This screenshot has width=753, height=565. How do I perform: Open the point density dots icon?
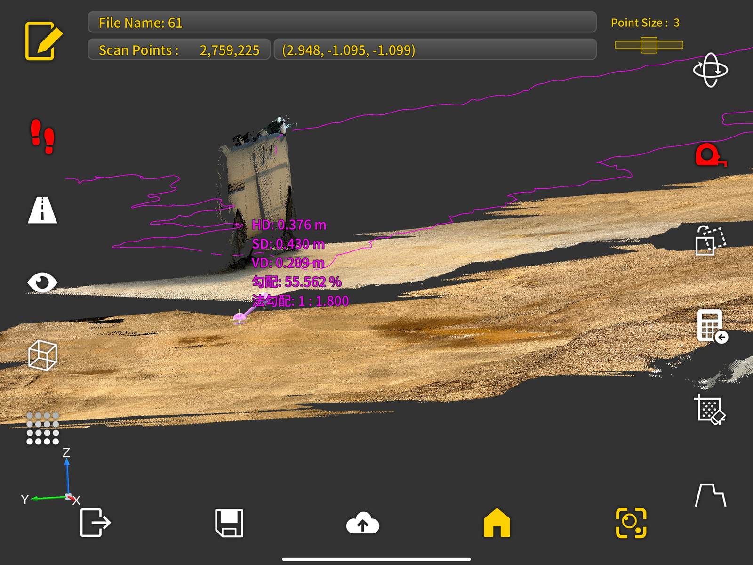click(x=42, y=428)
